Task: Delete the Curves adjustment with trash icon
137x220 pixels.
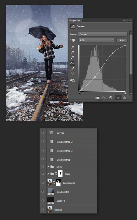Action: coord(125,98)
